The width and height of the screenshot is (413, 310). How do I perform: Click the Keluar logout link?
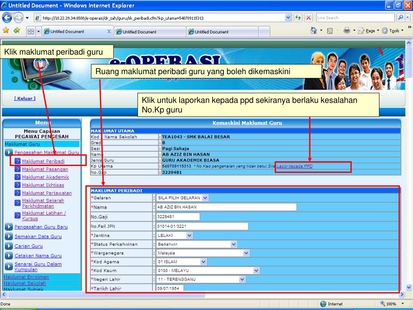(25, 98)
